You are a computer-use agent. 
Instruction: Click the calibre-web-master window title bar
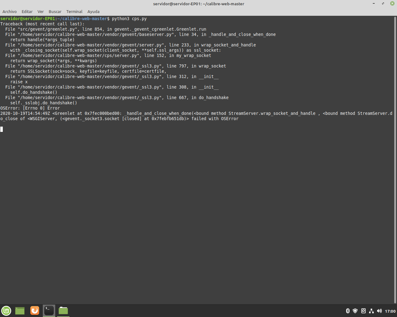point(198,4)
